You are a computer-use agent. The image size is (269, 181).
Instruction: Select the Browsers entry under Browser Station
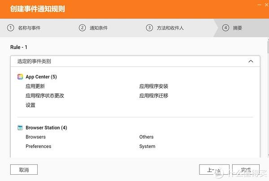35,137
